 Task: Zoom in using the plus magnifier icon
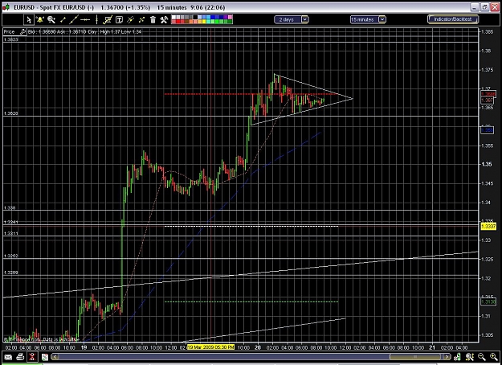(x=494, y=357)
